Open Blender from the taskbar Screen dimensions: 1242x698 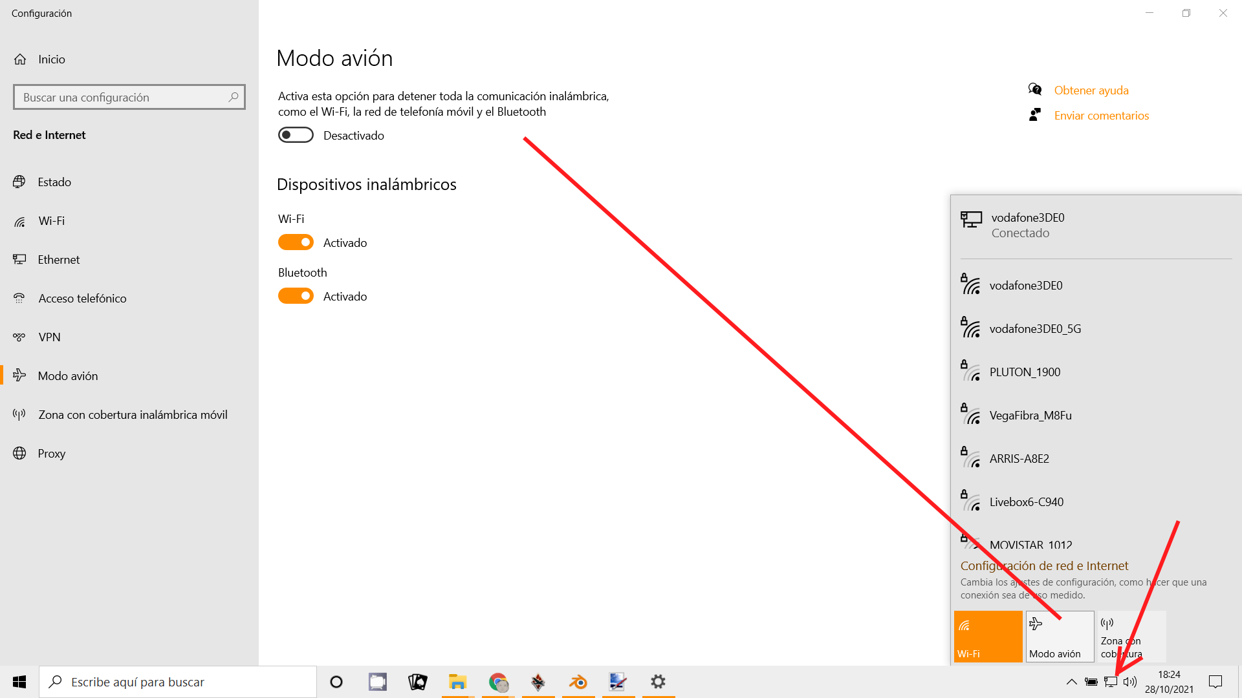click(x=578, y=682)
